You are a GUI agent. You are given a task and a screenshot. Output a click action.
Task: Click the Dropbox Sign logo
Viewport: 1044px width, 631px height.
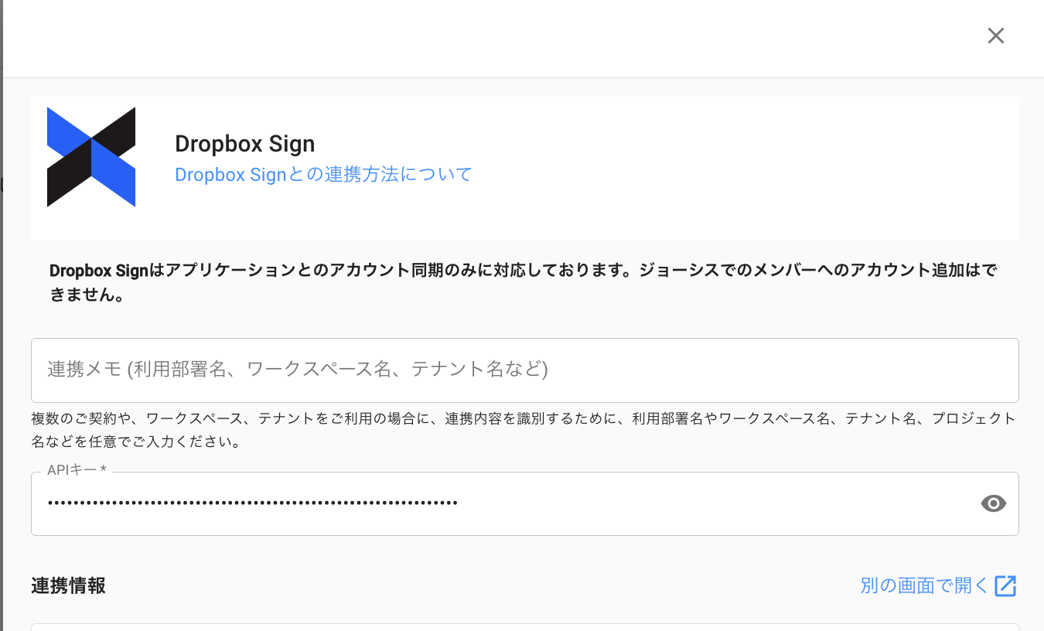[91, 157]
